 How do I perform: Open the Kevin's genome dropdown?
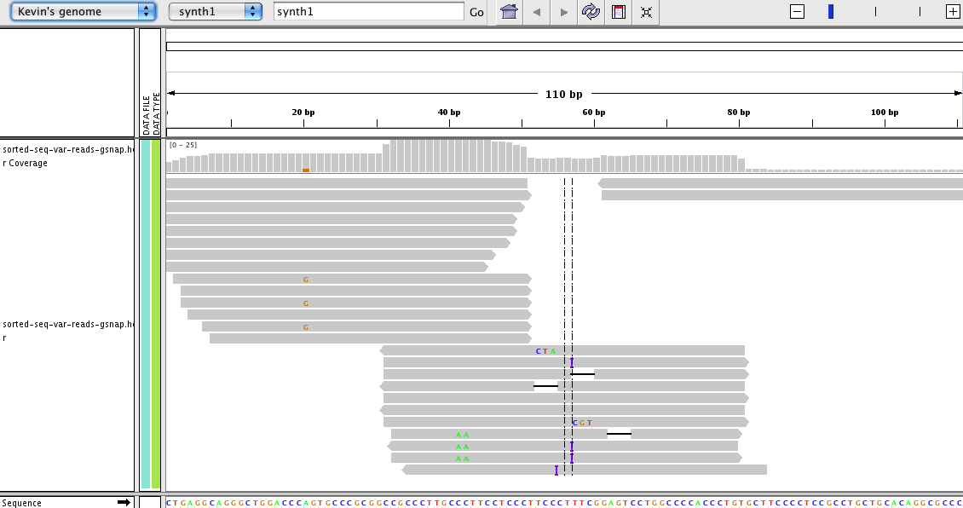tap(83, 12)
